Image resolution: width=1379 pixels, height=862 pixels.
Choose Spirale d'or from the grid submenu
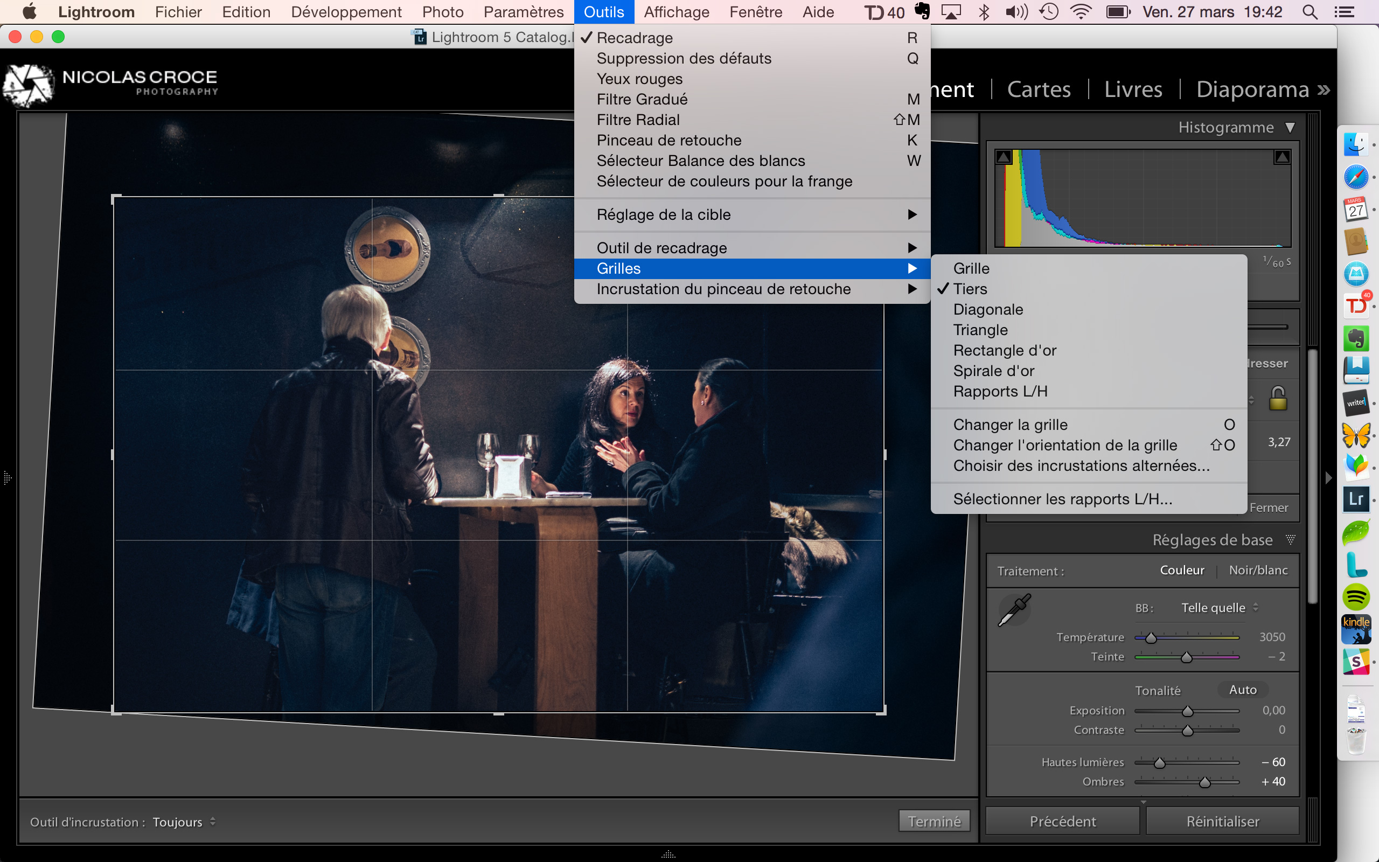point(993,371)
